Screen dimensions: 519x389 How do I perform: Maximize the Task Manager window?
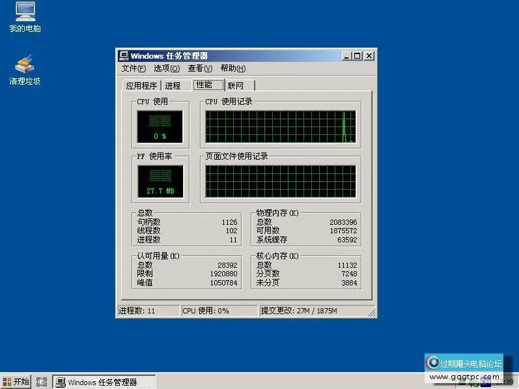(x=358, y=56)
